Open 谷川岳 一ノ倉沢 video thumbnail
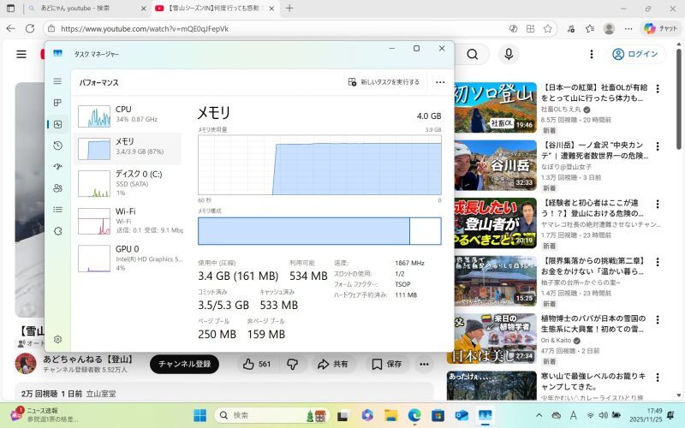685x428 pixels. point(495,165)
